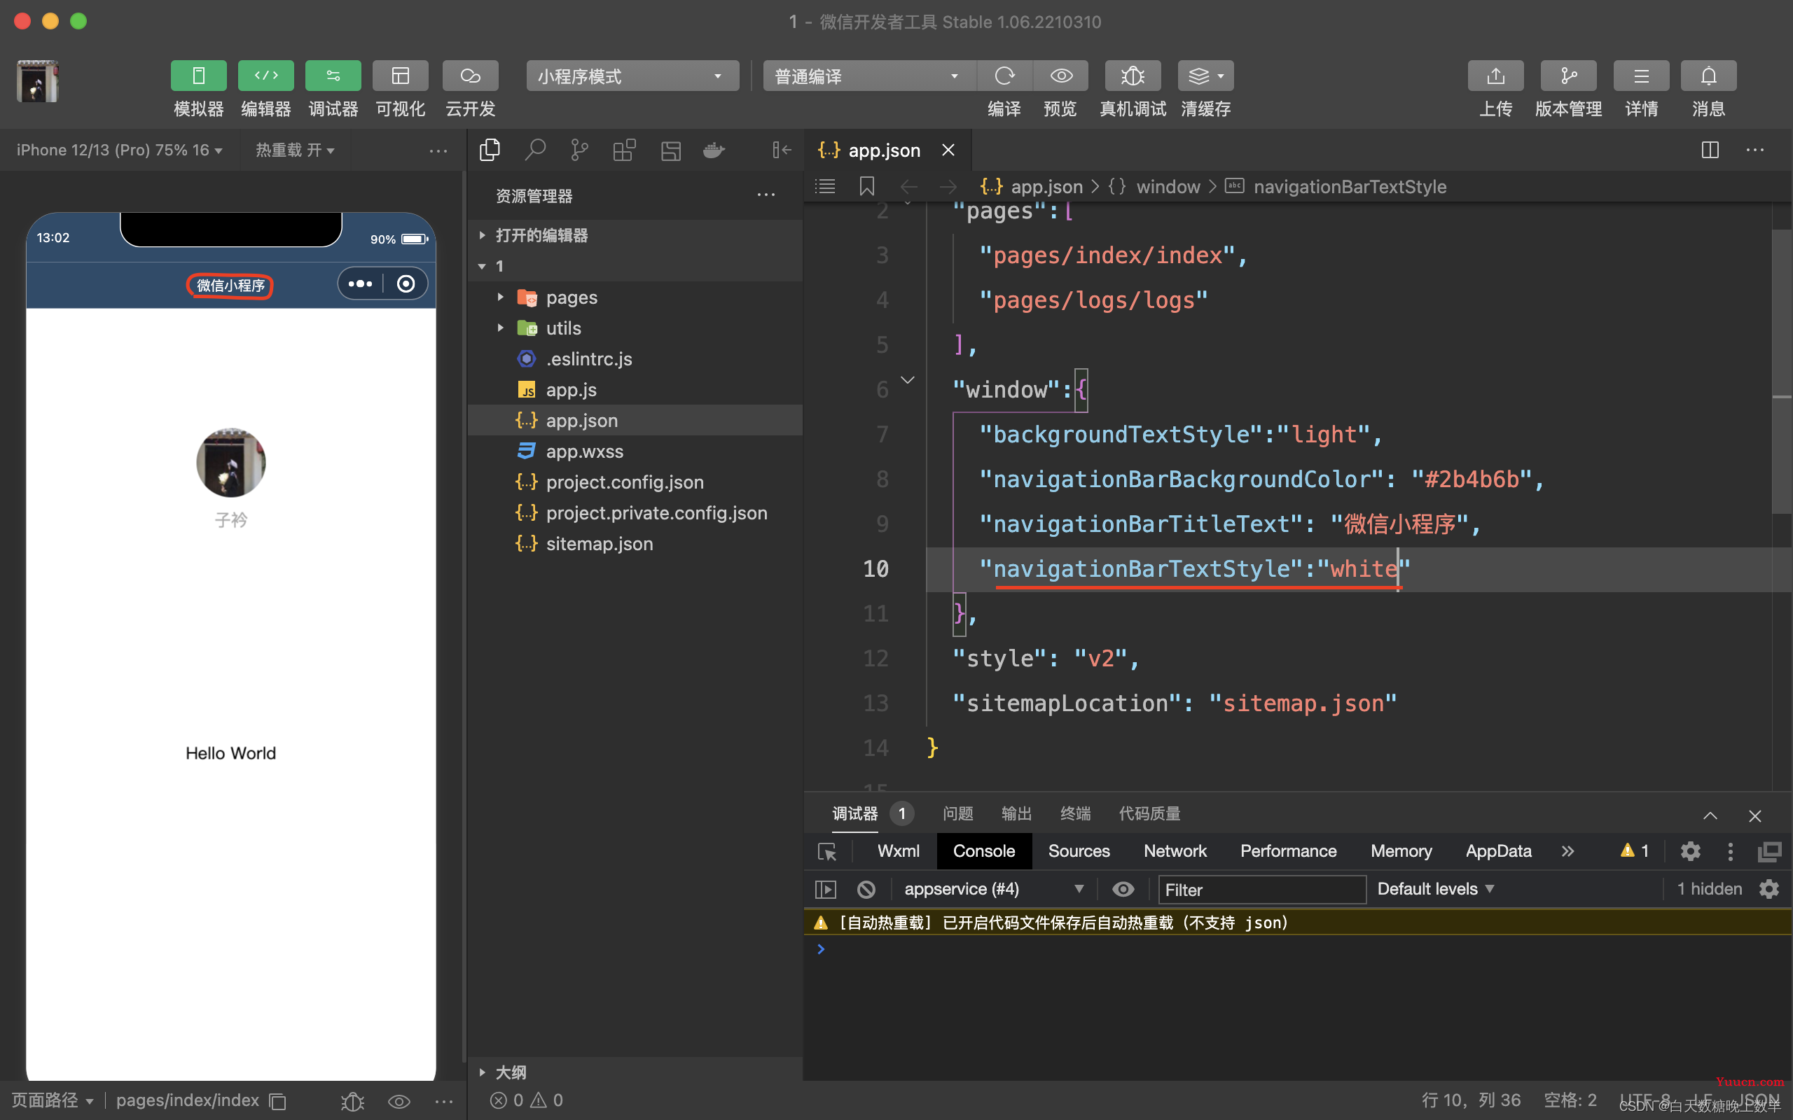Open devtools settings gear icon

tap(1690, 851)
